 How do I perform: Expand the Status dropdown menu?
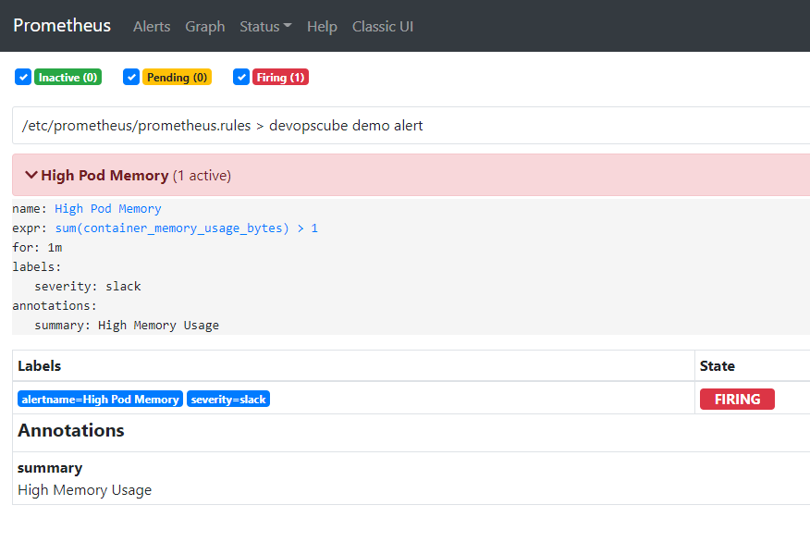(x=265, y=26)
